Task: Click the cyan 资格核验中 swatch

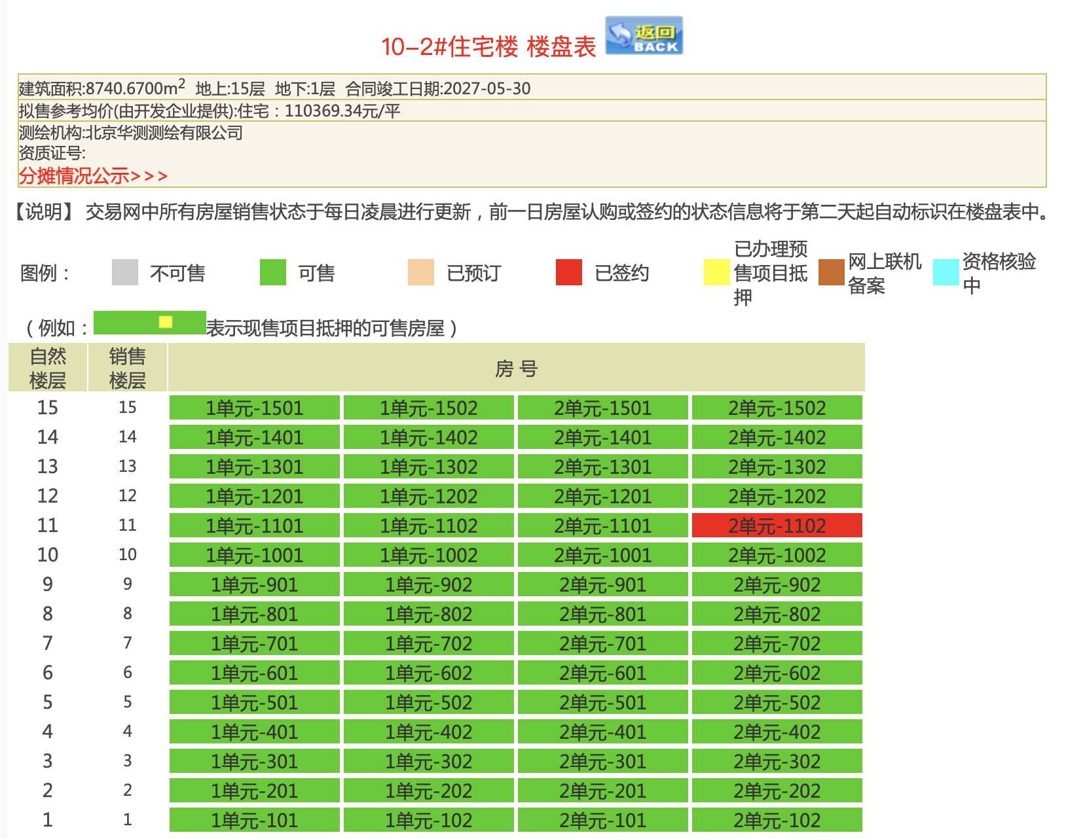Action: tap(946, 272)
